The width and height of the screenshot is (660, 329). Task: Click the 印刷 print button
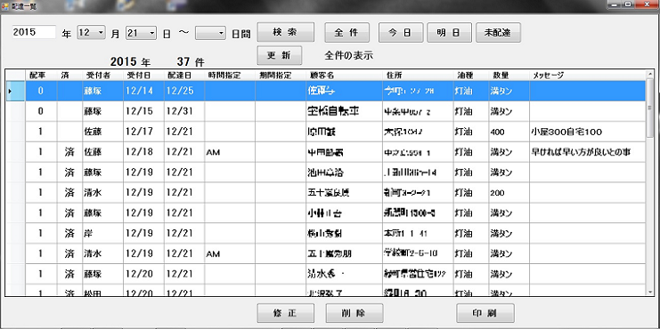point(485,314)
